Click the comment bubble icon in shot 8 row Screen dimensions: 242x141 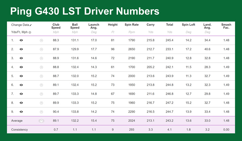tap(41, 103)
